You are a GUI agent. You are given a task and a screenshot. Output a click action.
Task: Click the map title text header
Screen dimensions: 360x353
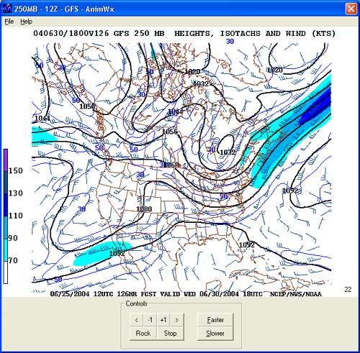click(184, 33)
